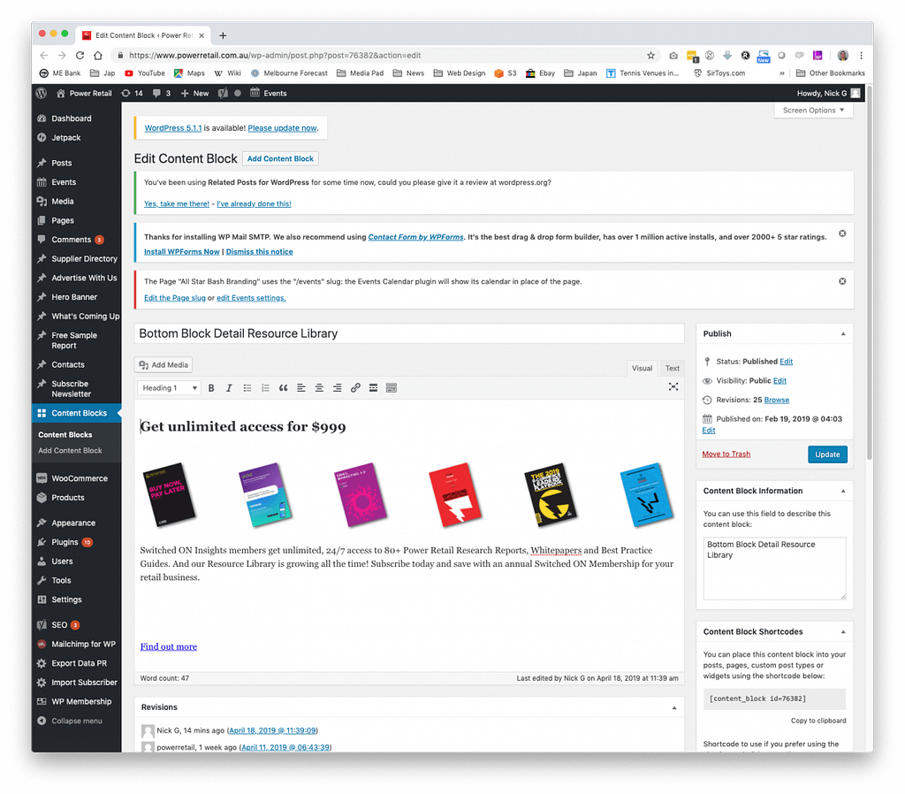Click the browser address bar
The image size is (905, 794).
coord(381,56)
